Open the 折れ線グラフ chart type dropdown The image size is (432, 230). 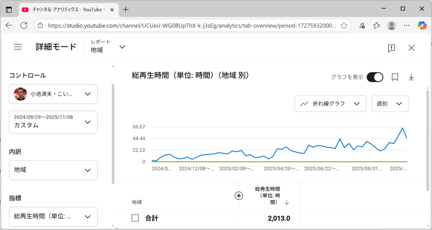coord(330,104)
